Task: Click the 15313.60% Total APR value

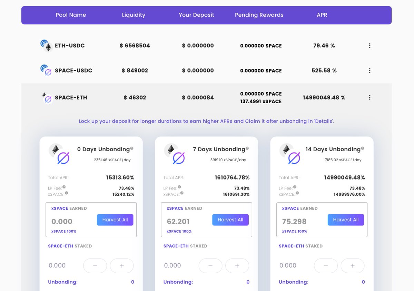Action: click(120, 177)
